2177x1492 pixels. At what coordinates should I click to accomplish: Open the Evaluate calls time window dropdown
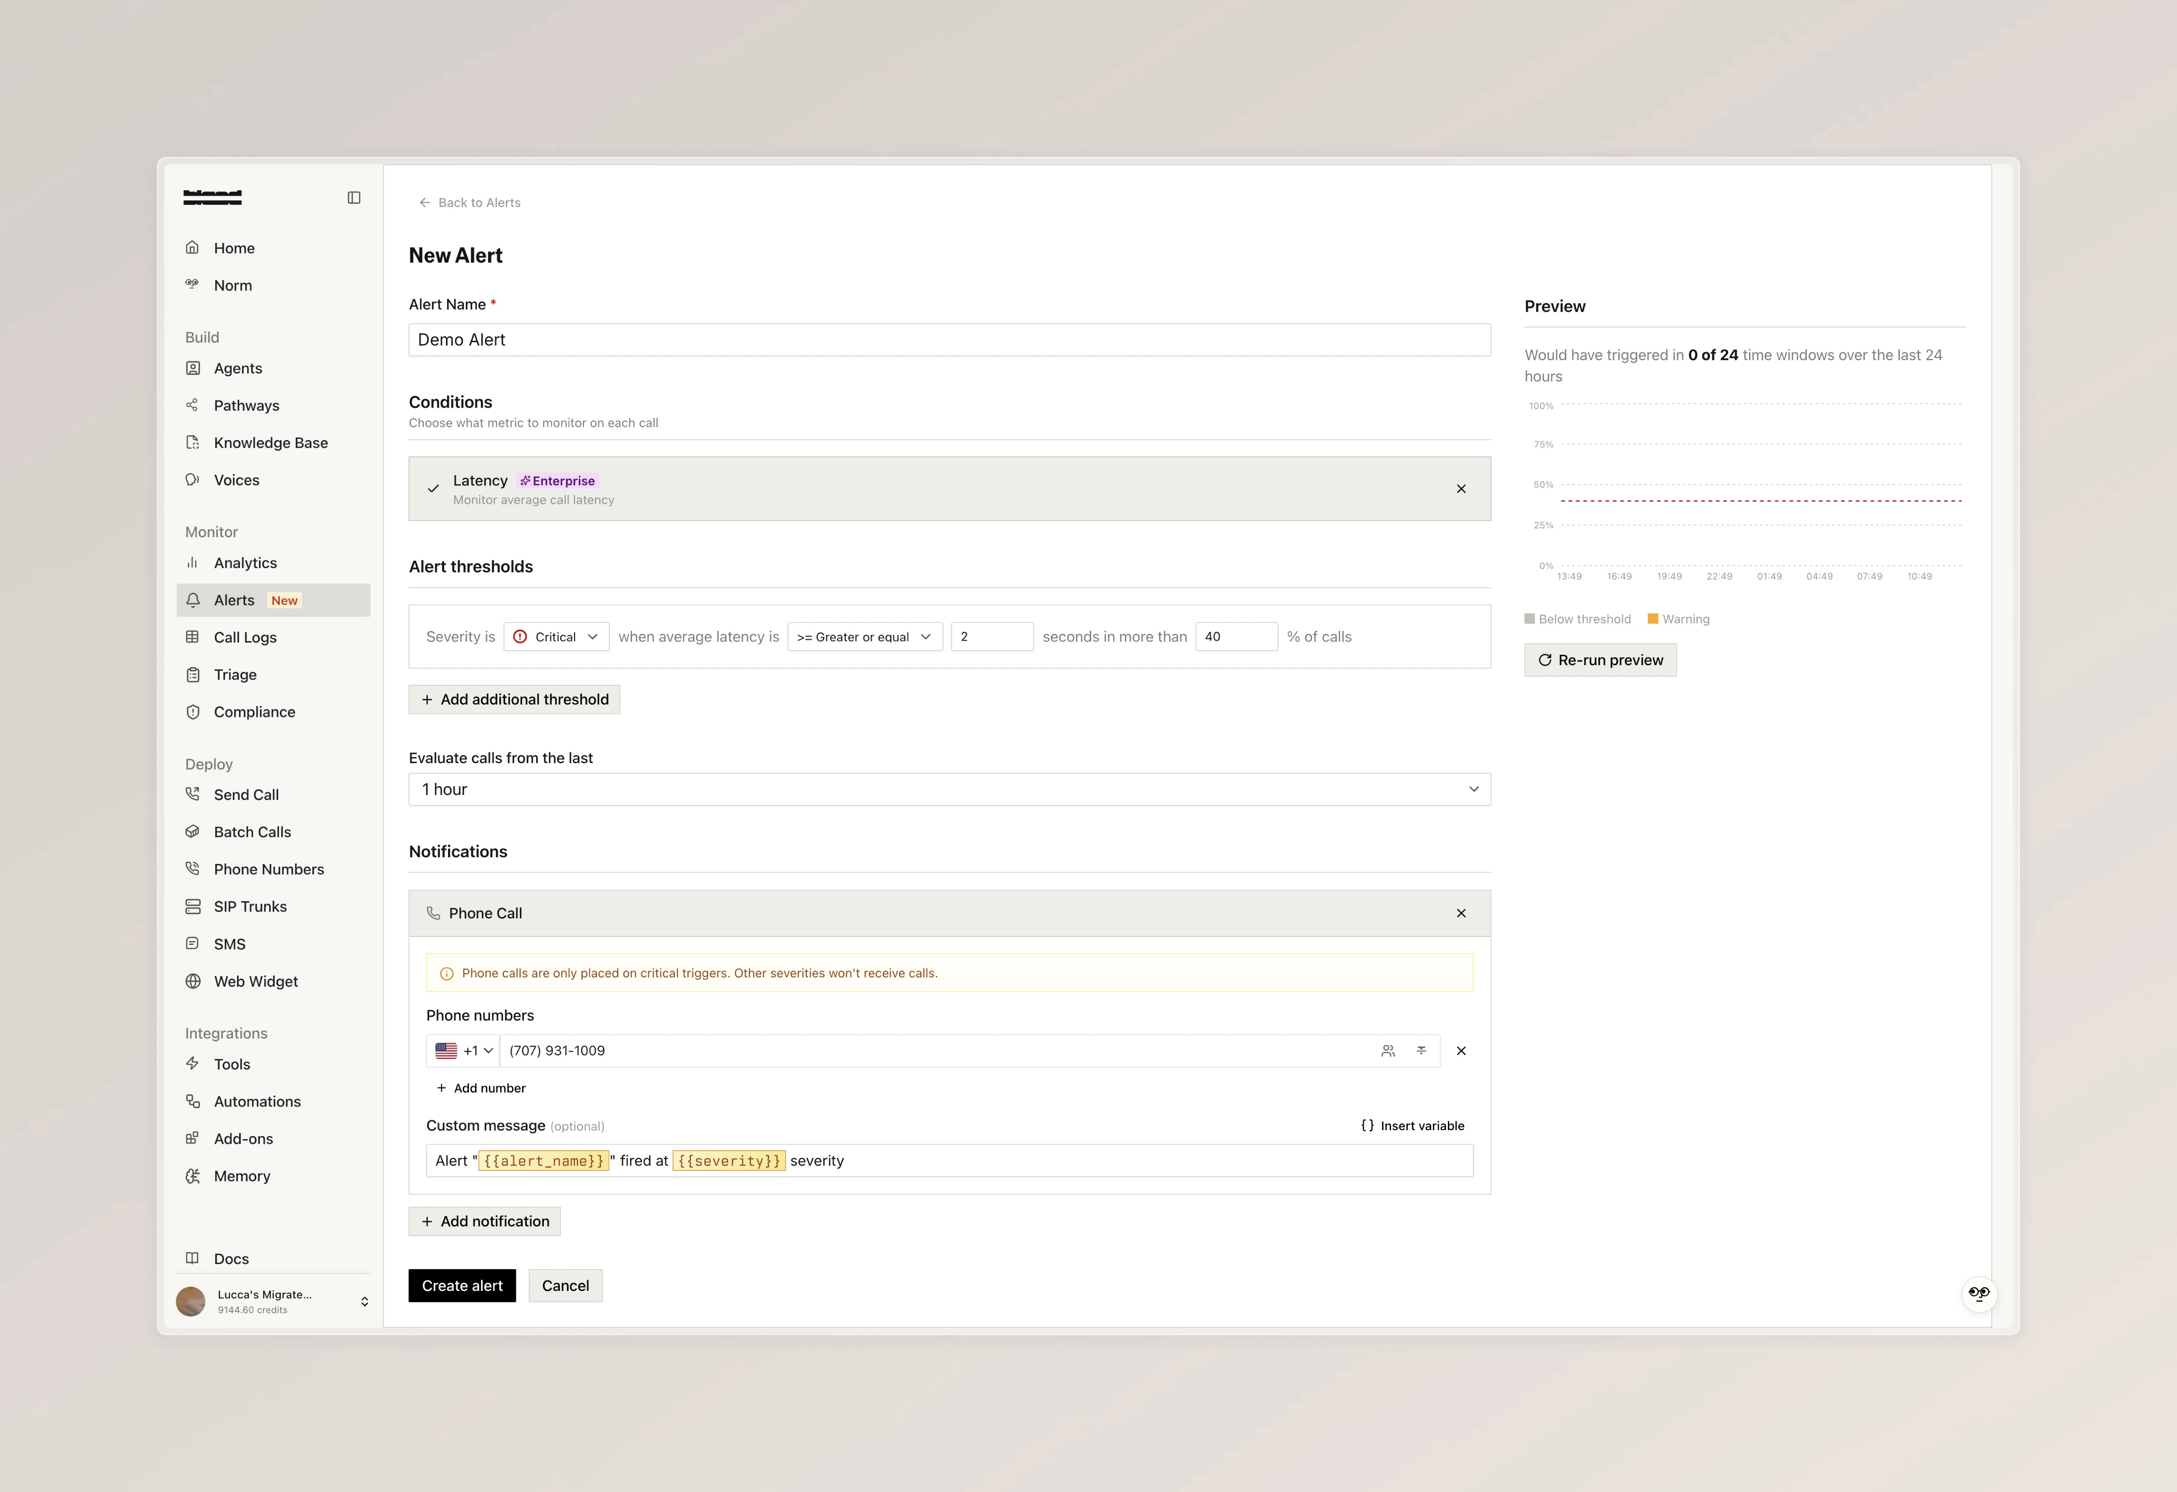tap(949, 790)
